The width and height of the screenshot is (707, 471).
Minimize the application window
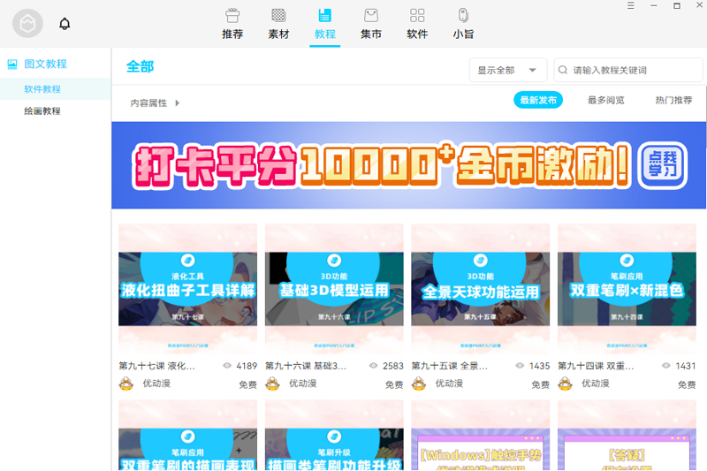[654, 5]
